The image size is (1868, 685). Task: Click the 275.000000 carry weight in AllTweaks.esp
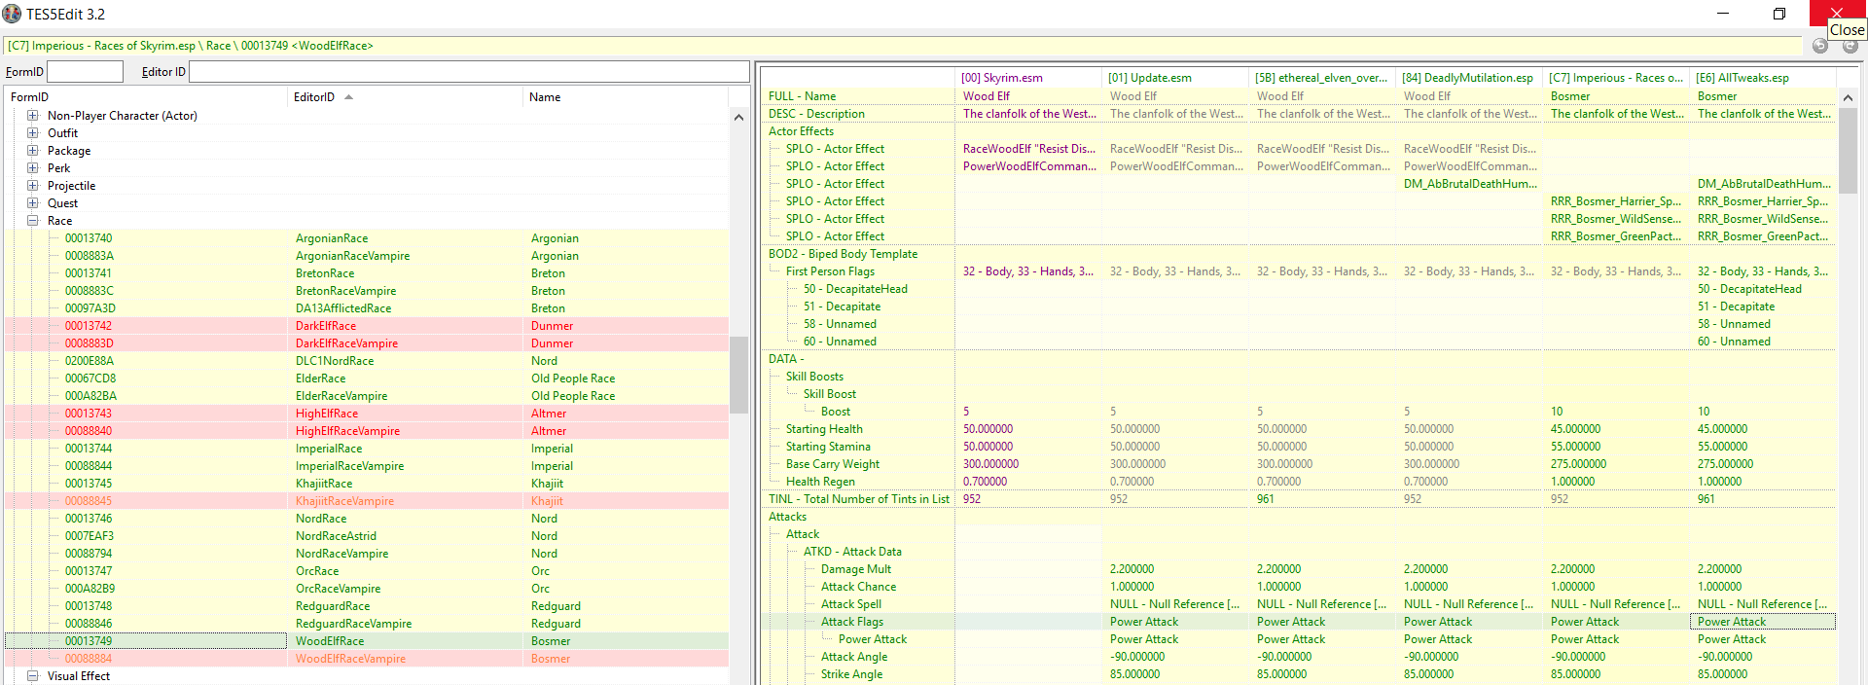point(1763,464)
